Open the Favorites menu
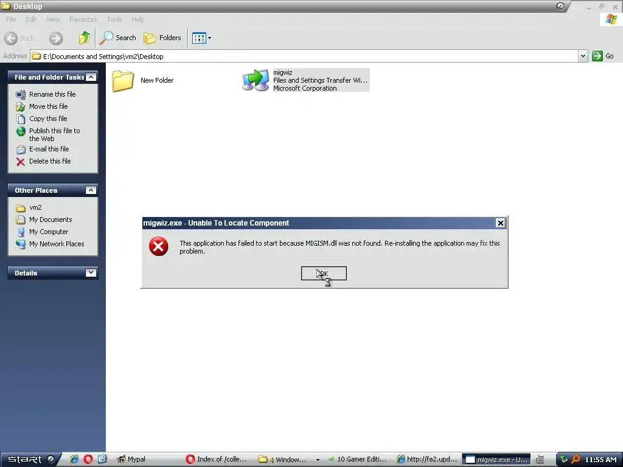Screen dimensions: 623x467 click(x=83, y=19)
